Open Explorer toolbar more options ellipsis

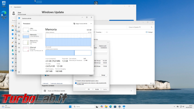[107, 32]
